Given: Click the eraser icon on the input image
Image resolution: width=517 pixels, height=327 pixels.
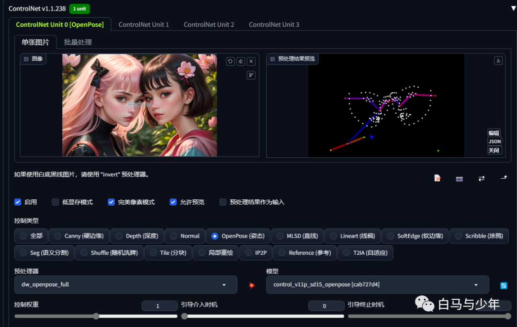Looking at the screenshot, I should pos(241,61).
